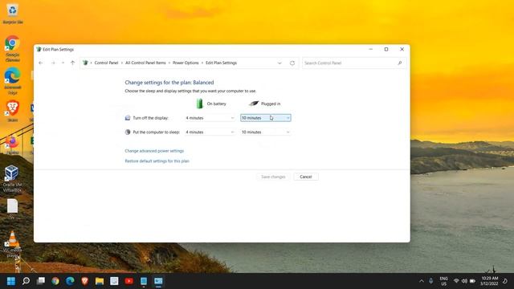Viewport: 514px width, 289px height.
Task: Click the Save changes button
Action: coord(273,177)
